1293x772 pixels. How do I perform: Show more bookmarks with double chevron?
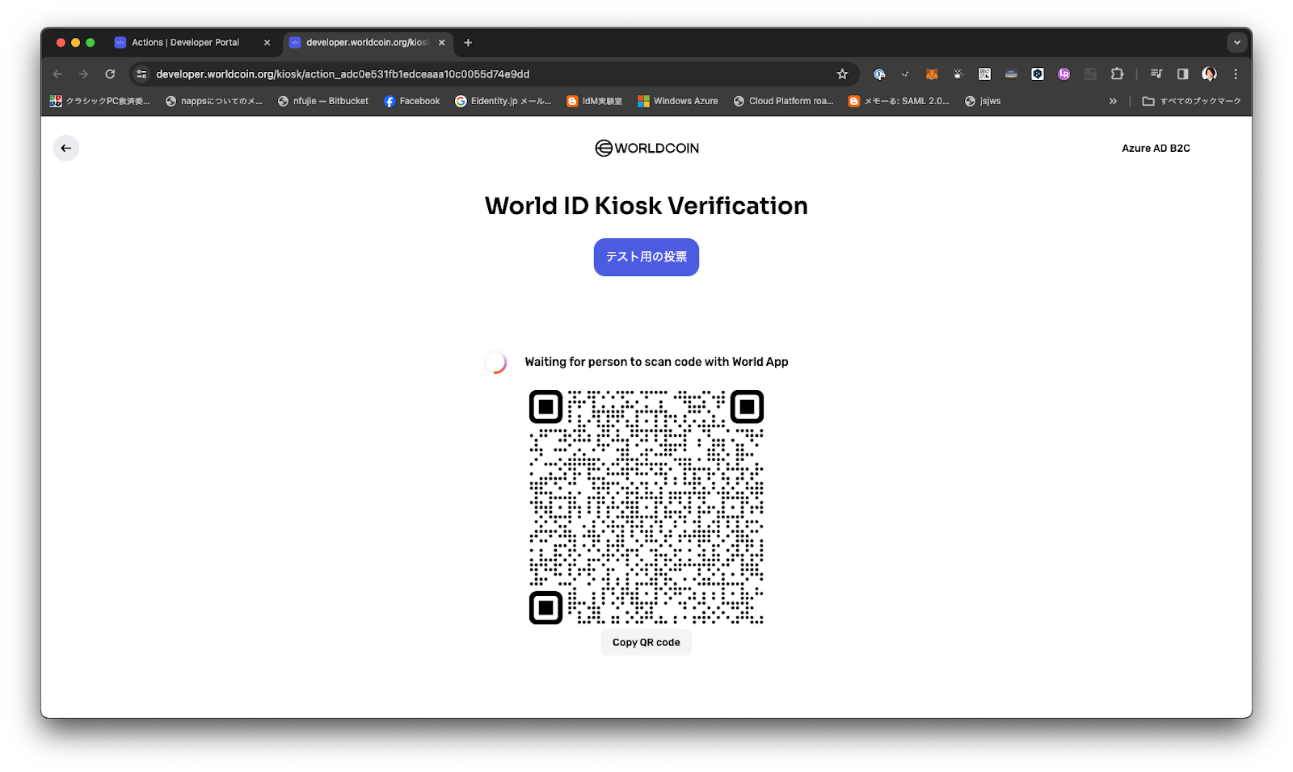pyautogui.click(x=1113, y=102)
